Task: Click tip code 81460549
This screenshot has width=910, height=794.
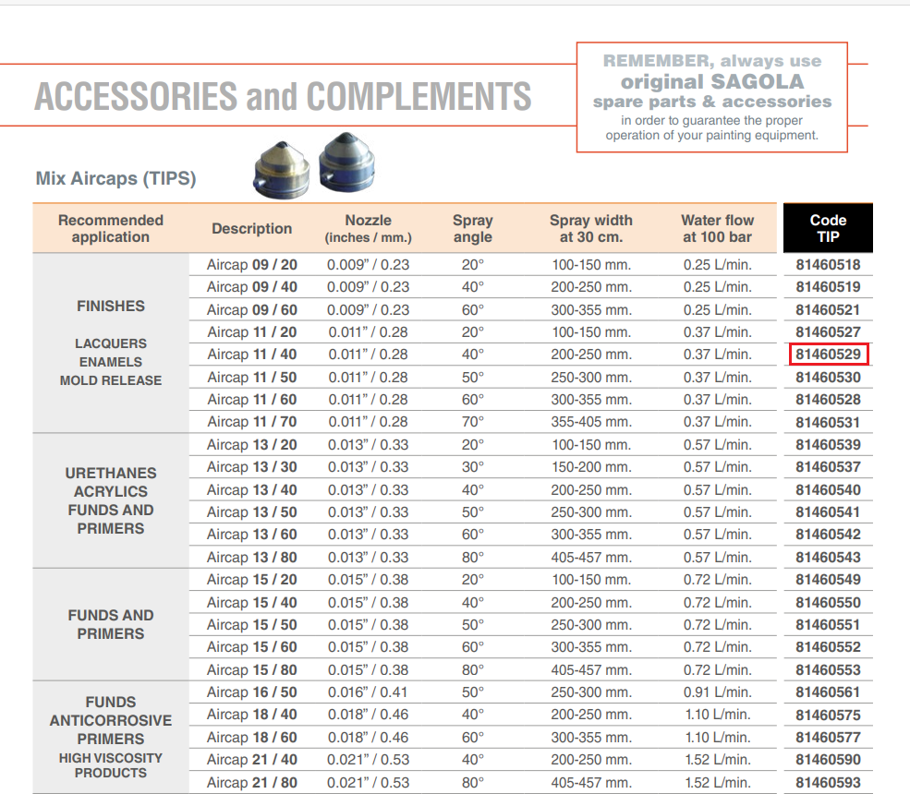Action: click(x=828, y=580)
